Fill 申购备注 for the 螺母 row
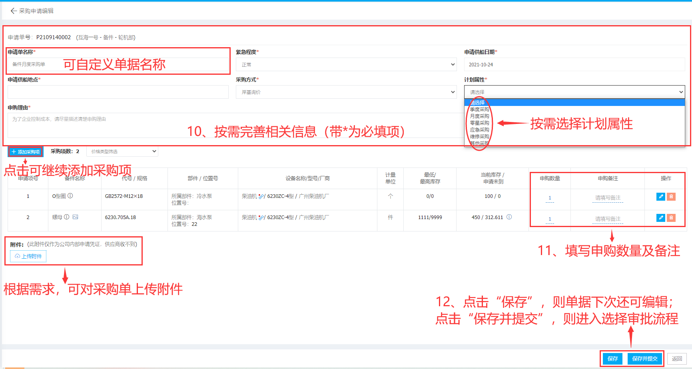Viewport: 692px width, 369px height. pos(608,219)
